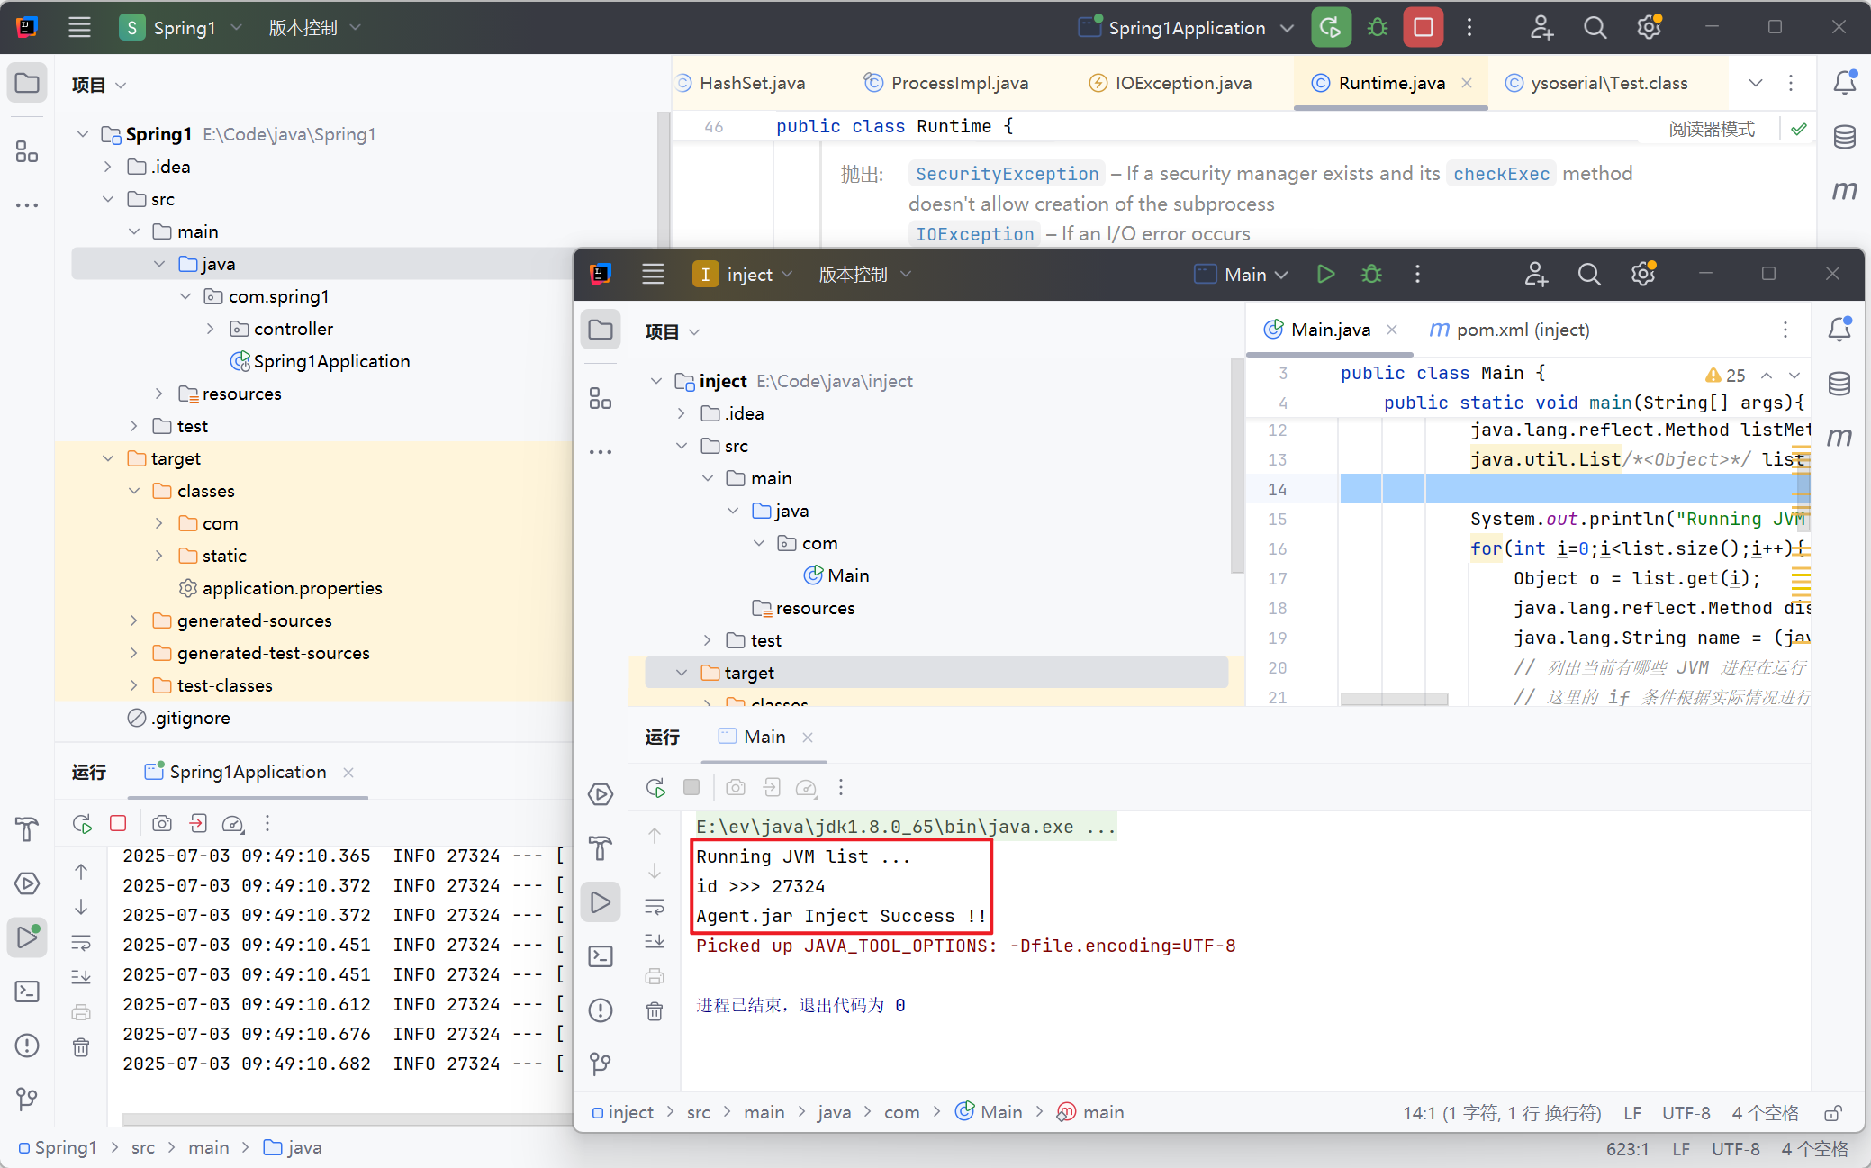Viewport: 1871px width, 1168px height.
Task: Rerun Spring1Application from the top toolbar
Action: [1331, 27]
